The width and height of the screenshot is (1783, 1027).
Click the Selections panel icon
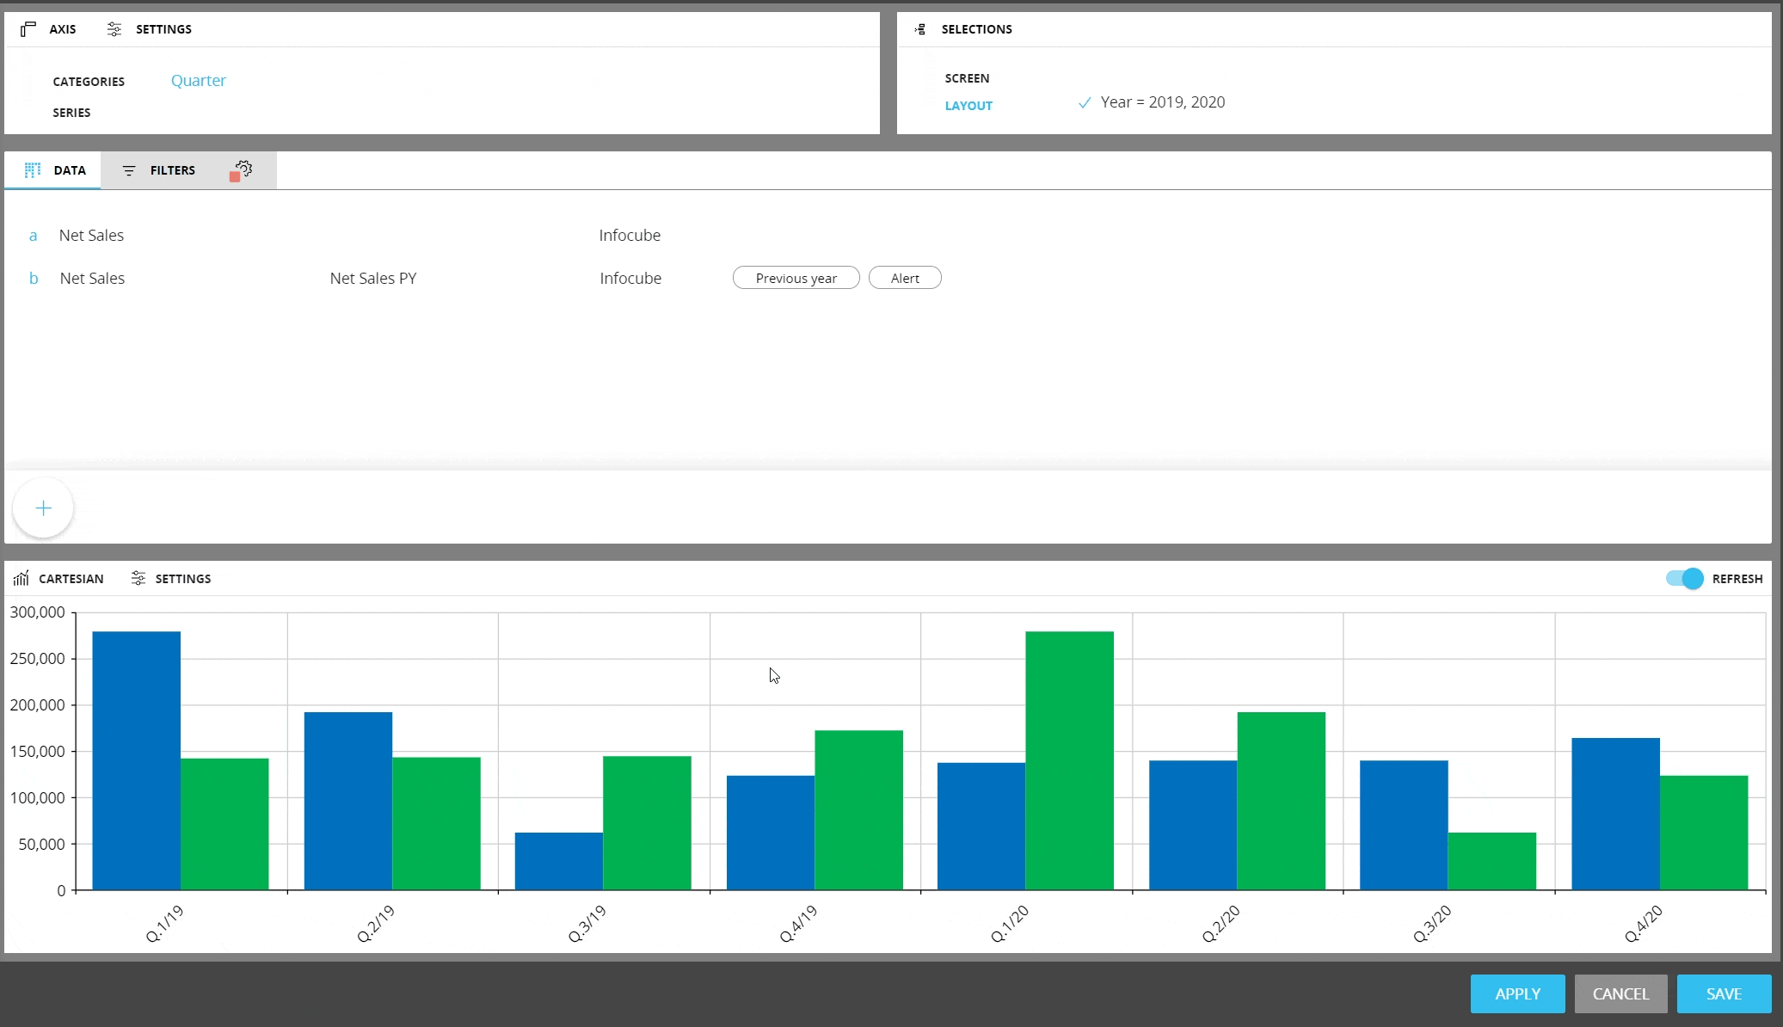click(x=920, y=29)
